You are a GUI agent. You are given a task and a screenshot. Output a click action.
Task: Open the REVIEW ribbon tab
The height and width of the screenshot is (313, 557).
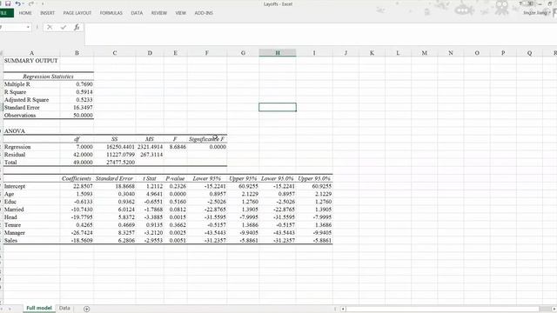click(x=158, y=13)
